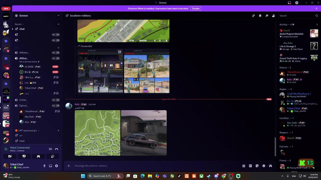Open the emoji picker
321x180 pixels.
point(264,166)
